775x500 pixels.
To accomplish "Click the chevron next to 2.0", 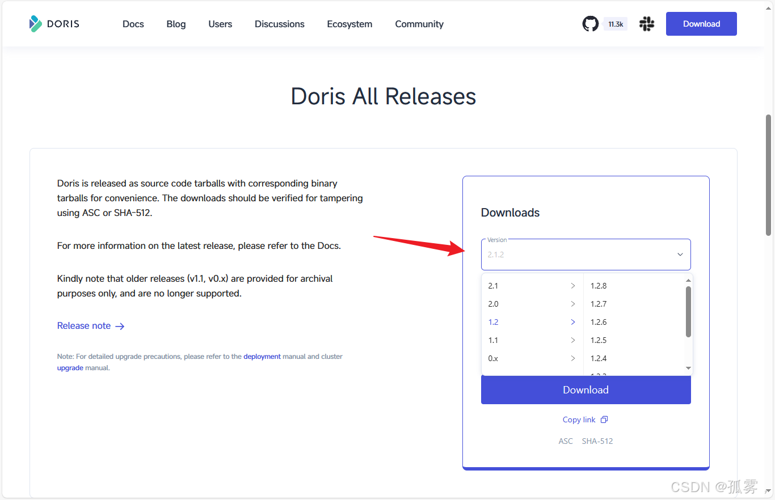I will [x=573, y=304].
